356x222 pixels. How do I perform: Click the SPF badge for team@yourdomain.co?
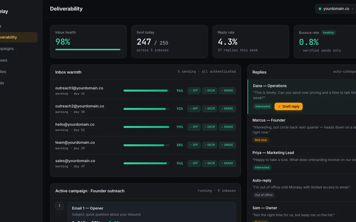tap(194, 145)
